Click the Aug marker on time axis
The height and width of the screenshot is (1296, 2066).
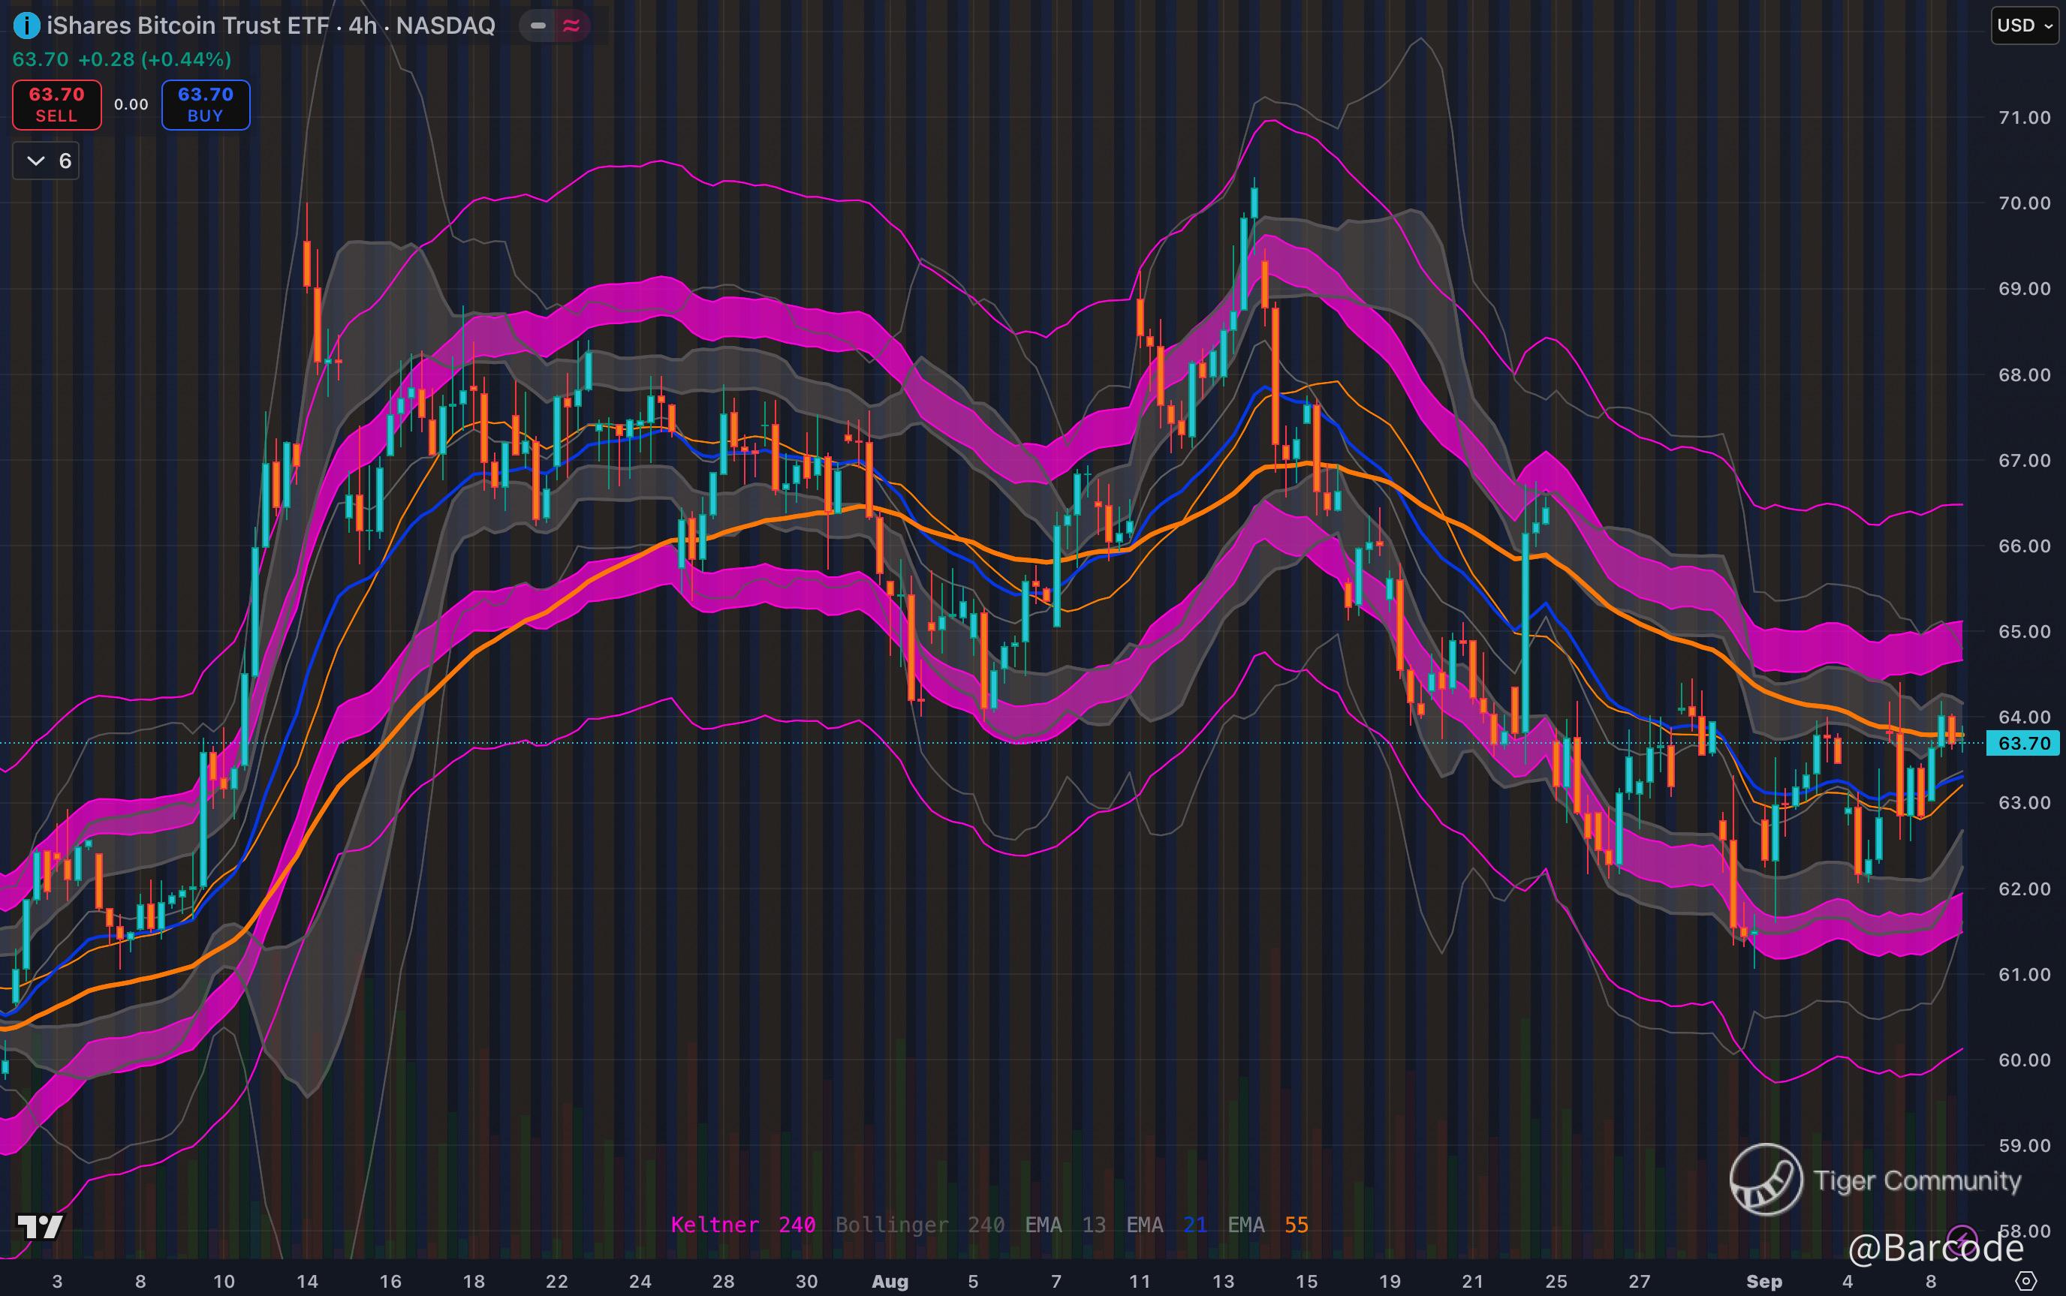click(889, 1282)
